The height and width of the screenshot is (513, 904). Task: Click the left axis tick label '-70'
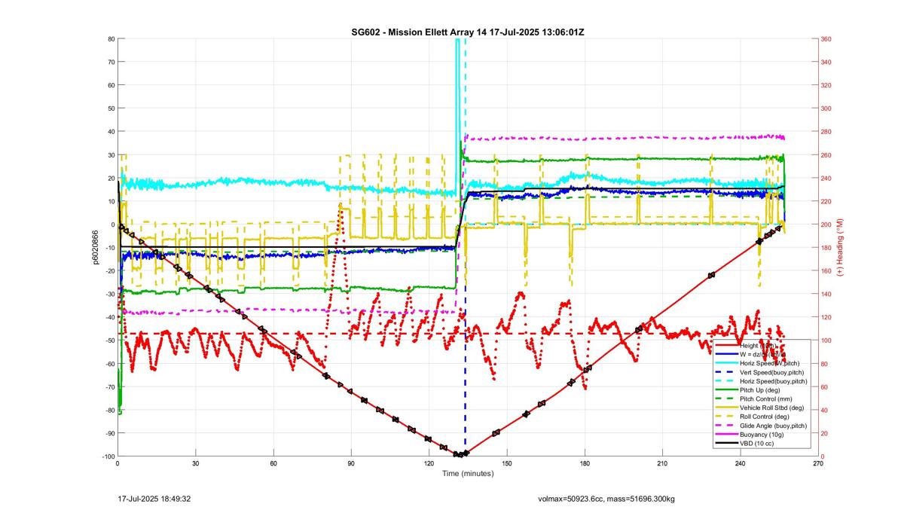pyautogui.click(x=109, y=387)
